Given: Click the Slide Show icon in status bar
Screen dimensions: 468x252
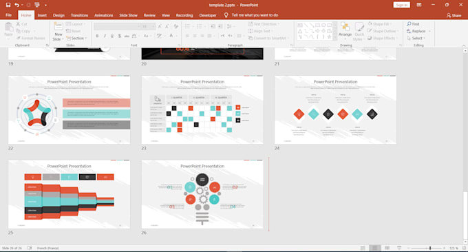Looking at the screenshot, I should pyautogui.click(x=399, y=248).
